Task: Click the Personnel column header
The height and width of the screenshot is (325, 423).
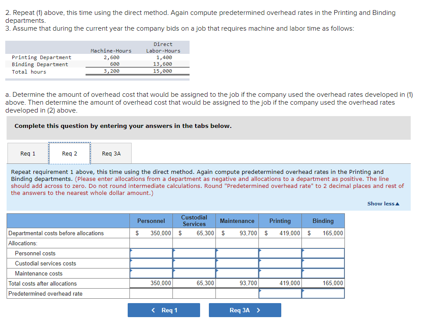Action: click(151, 221)
